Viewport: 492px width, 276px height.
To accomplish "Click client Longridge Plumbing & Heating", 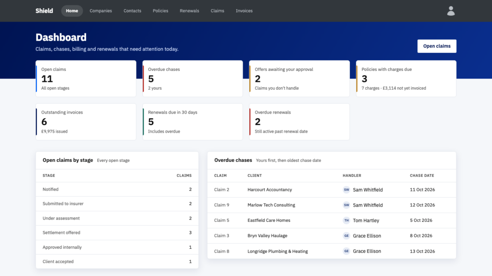I will coord(278,251).
